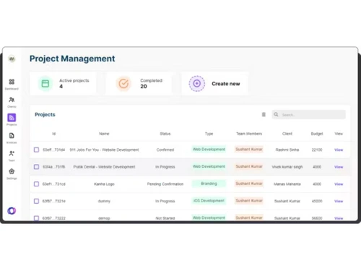Click the Type column header
This screenshot has width=361, height=271.
point(209,134)
